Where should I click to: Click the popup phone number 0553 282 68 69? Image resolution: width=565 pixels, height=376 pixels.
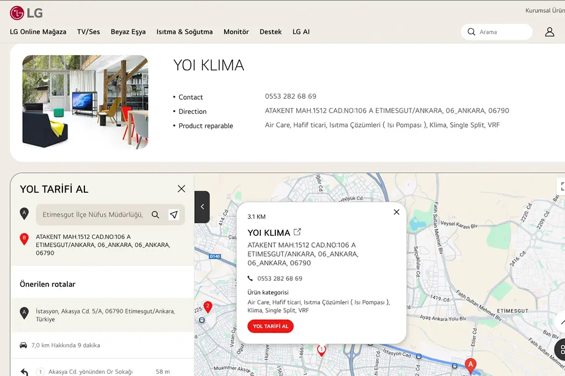[280, 278]
